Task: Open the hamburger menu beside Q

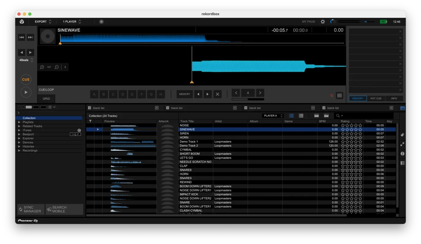Action: (339, 95)
